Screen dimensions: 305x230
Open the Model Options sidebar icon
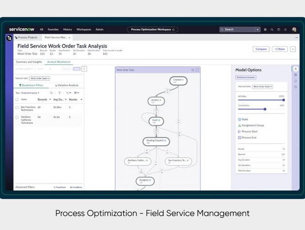pyautogui.click(x=295, y=69)
